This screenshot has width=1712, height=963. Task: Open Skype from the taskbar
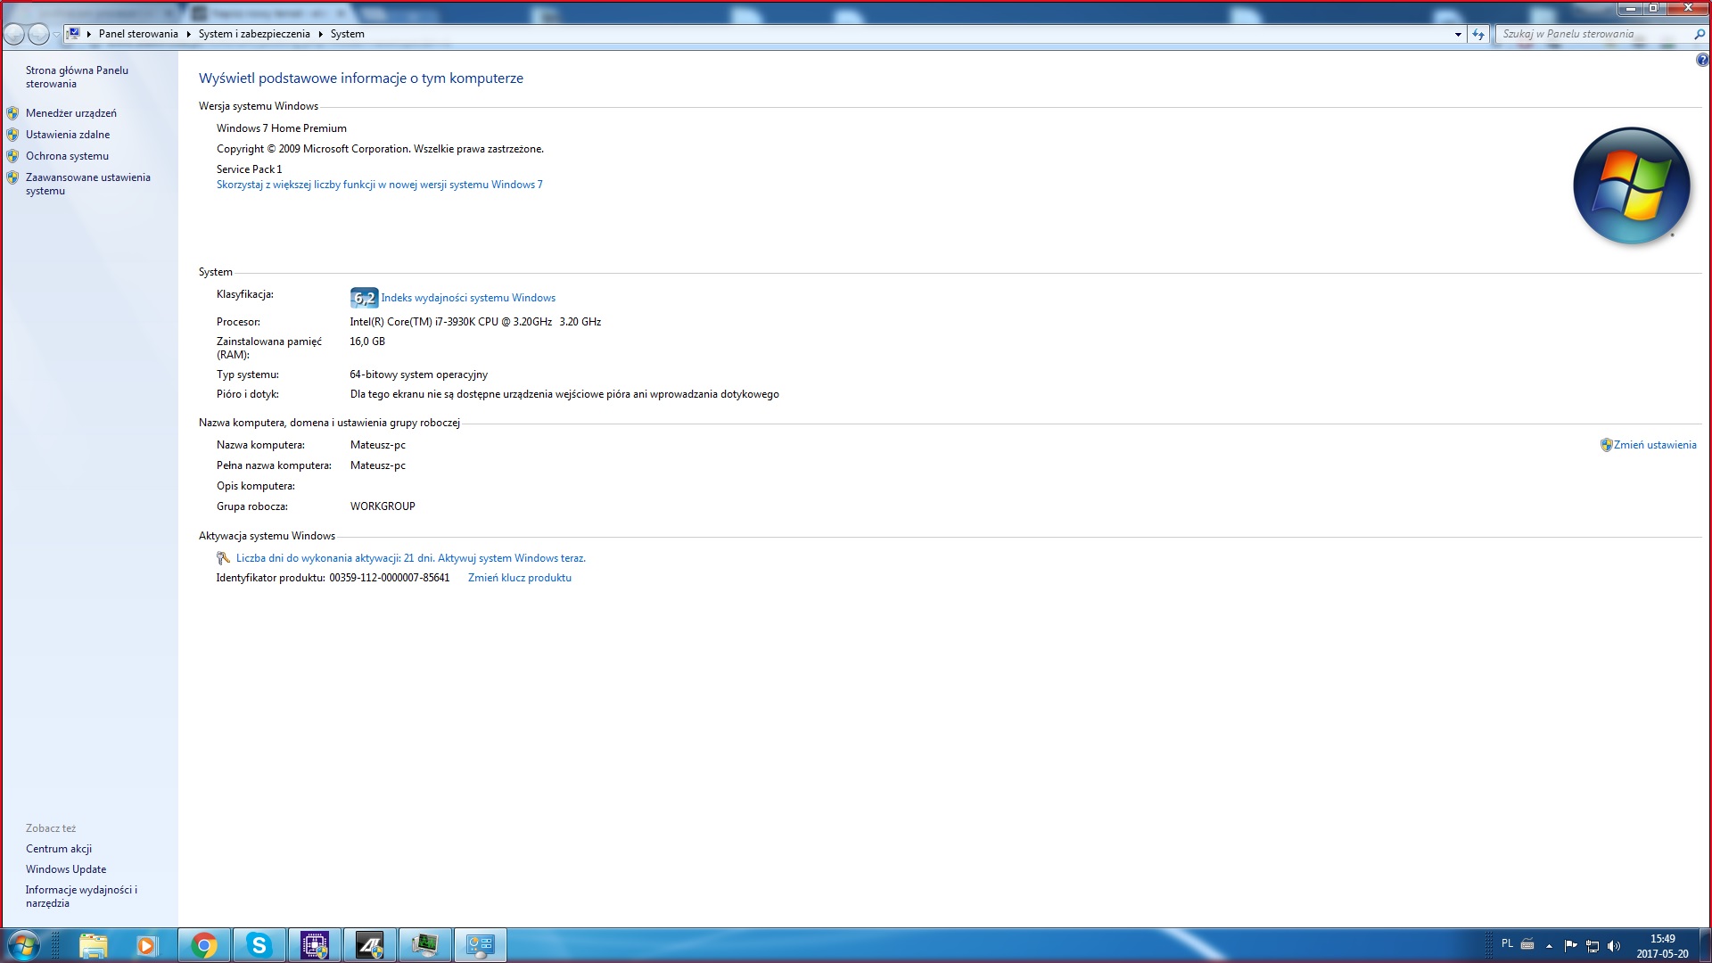[x=259, y=945]
